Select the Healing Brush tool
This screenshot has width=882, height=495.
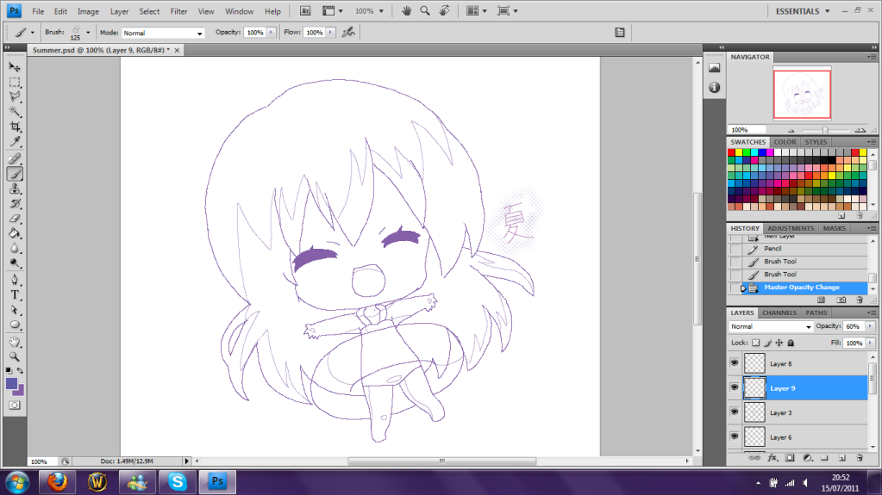[x=15, y=159]
